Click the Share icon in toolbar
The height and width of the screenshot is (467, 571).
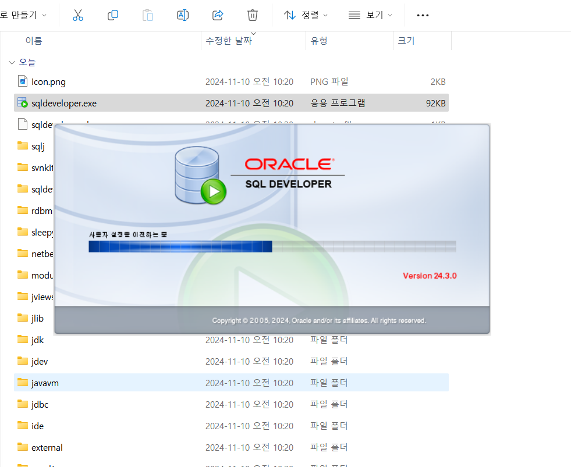[x=218, y=15]
